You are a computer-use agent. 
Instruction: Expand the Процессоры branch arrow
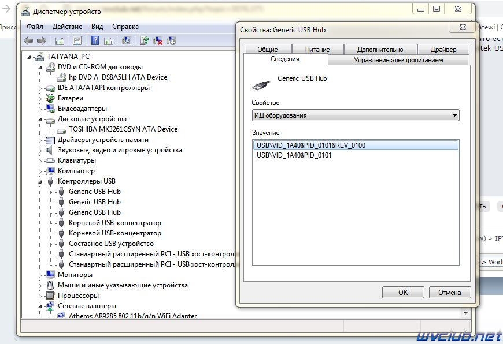[x=40, y=296]
